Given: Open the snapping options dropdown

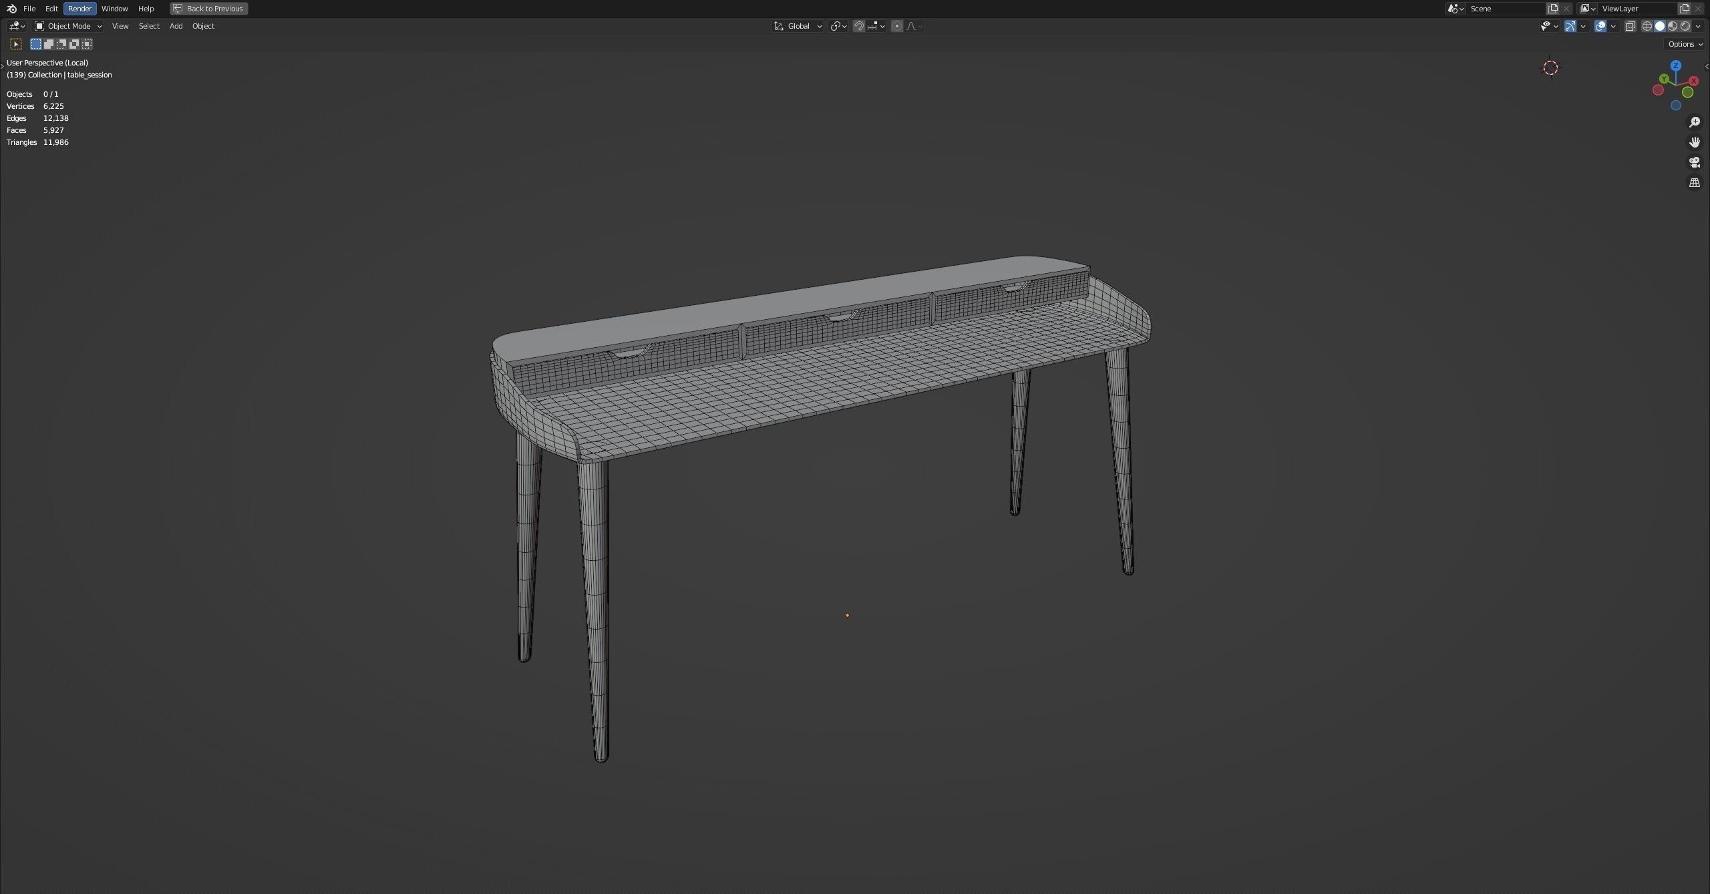Looking at the screenshot, I should click(876, 26).
